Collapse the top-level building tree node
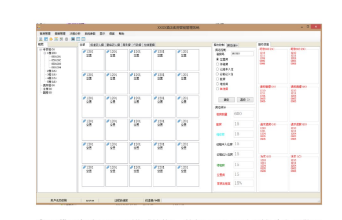Screen dimensions: 342x220 [x=41, y=50]
